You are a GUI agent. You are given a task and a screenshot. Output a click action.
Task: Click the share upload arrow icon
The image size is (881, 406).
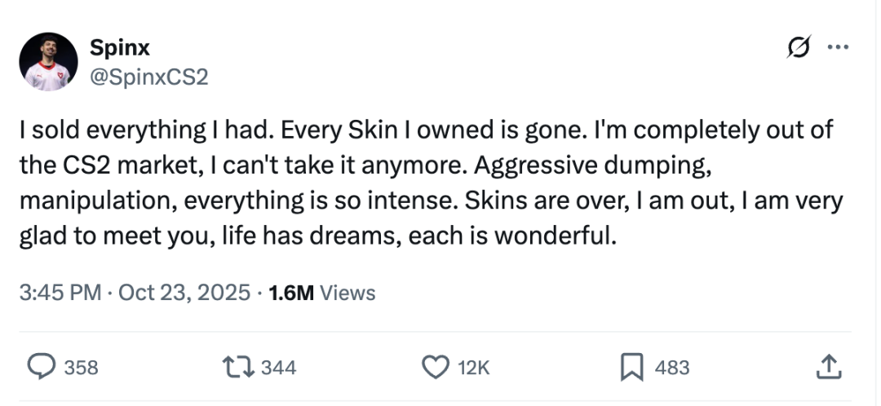pyautogui.click(x=828, y=368)
